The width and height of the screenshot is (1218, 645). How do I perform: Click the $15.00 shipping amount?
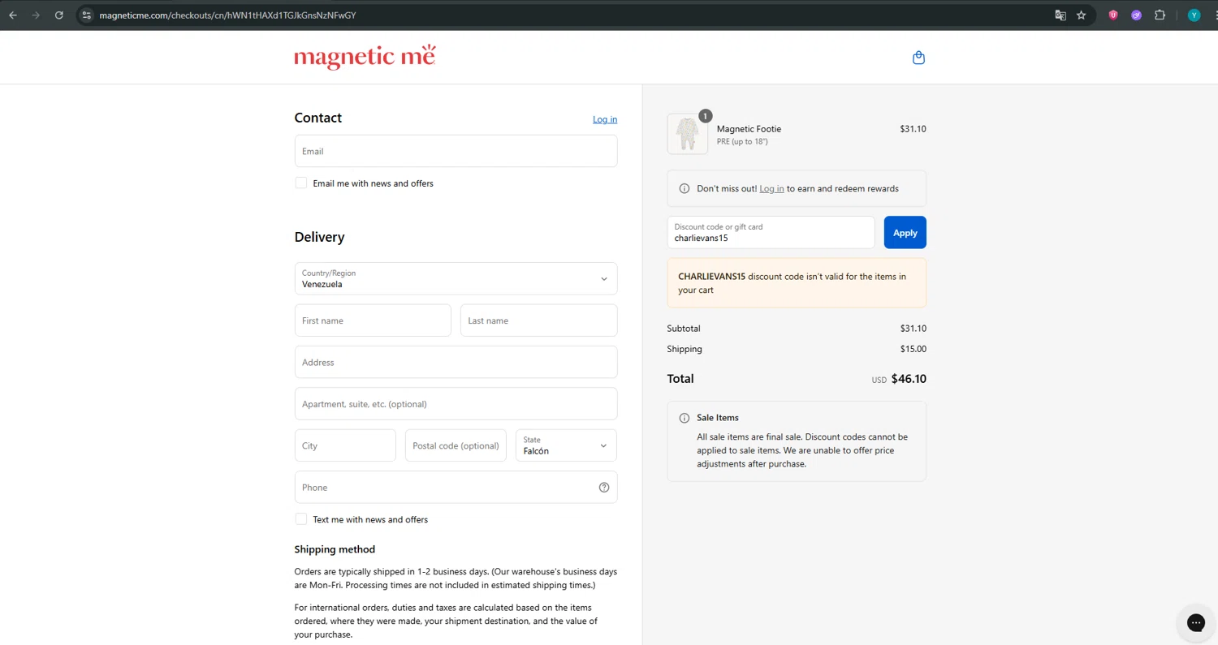[x=913, y=349]
